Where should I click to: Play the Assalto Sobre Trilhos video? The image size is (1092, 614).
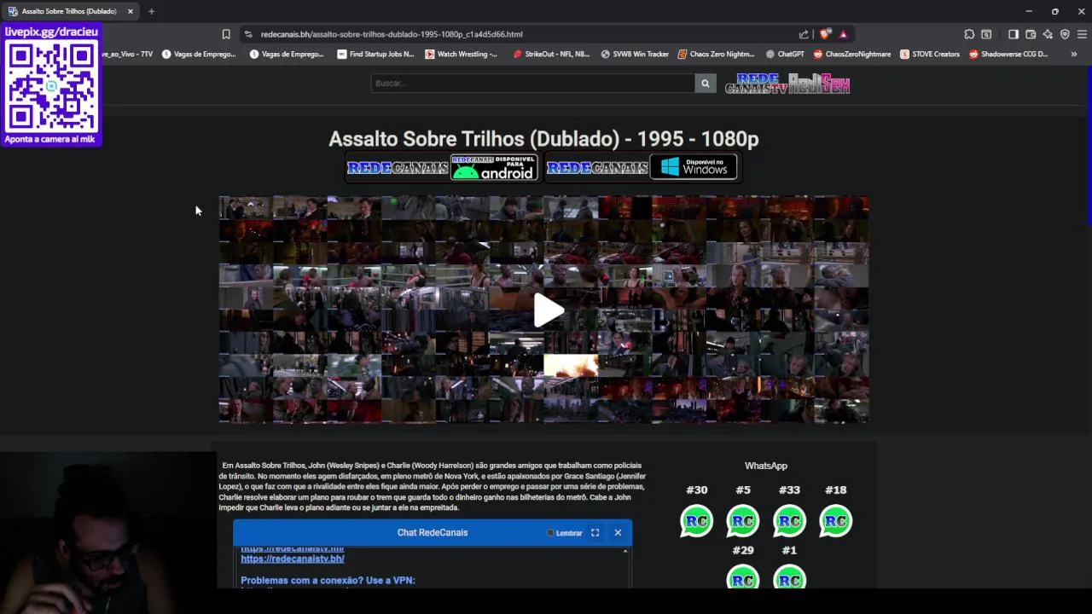point(548,311)
